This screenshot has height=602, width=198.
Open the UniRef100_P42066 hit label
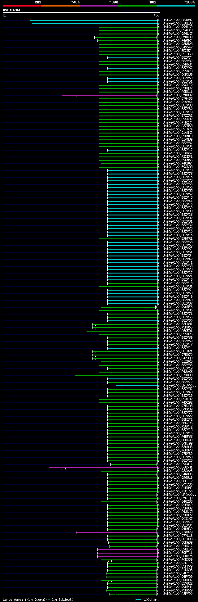tap(178, 372)
